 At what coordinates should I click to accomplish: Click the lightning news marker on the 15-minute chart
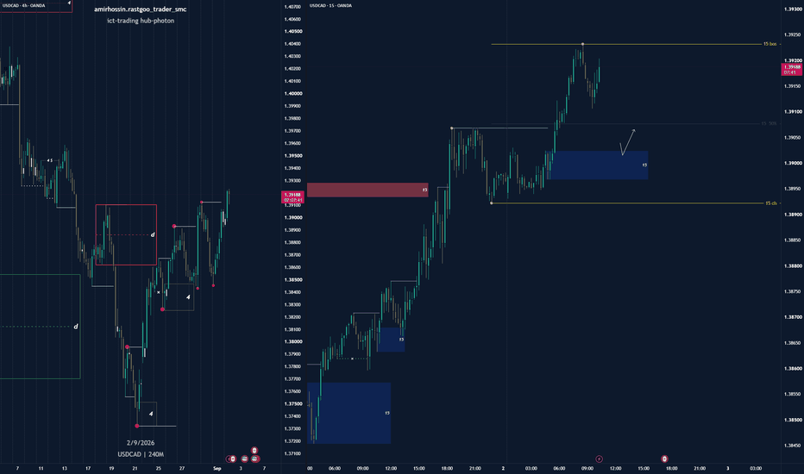(x=599, y=458)
